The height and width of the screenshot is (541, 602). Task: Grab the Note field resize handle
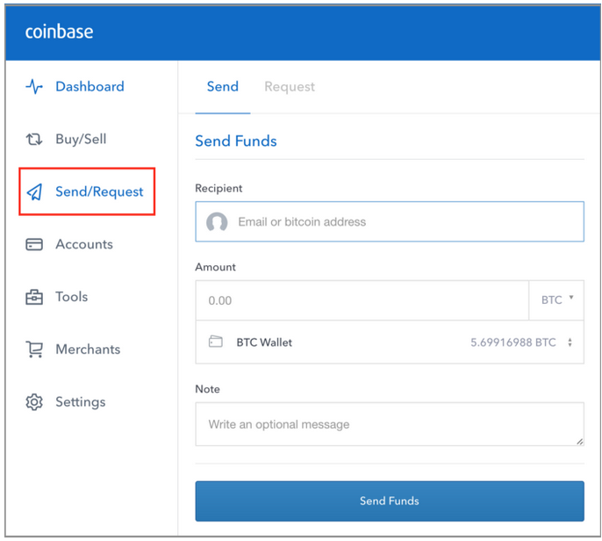(x=579, y=442)
